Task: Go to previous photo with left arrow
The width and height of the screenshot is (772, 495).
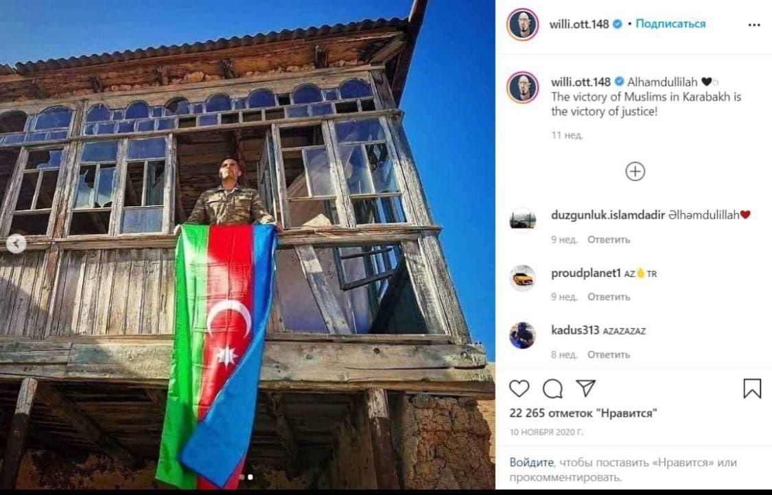Action: pos(16,243)
